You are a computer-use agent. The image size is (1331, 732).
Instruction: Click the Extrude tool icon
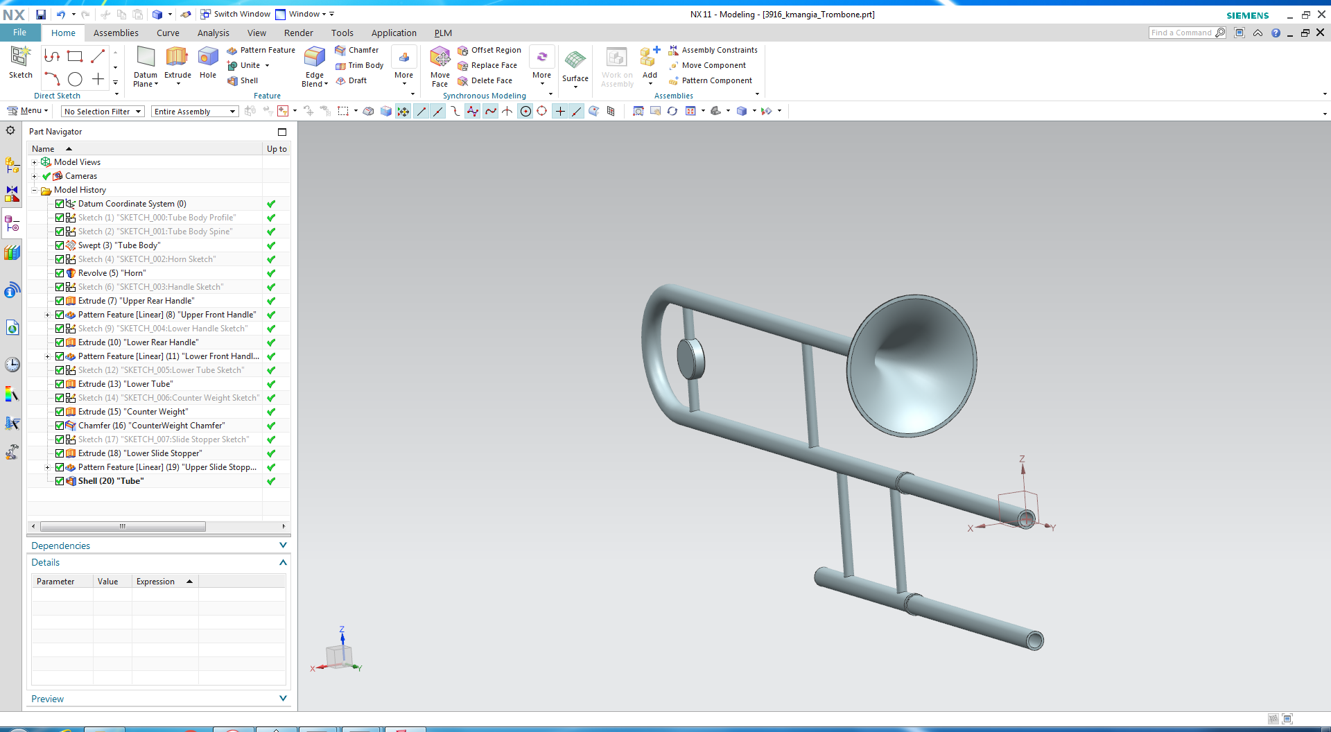pyautogui.click(x=177, y=58)
